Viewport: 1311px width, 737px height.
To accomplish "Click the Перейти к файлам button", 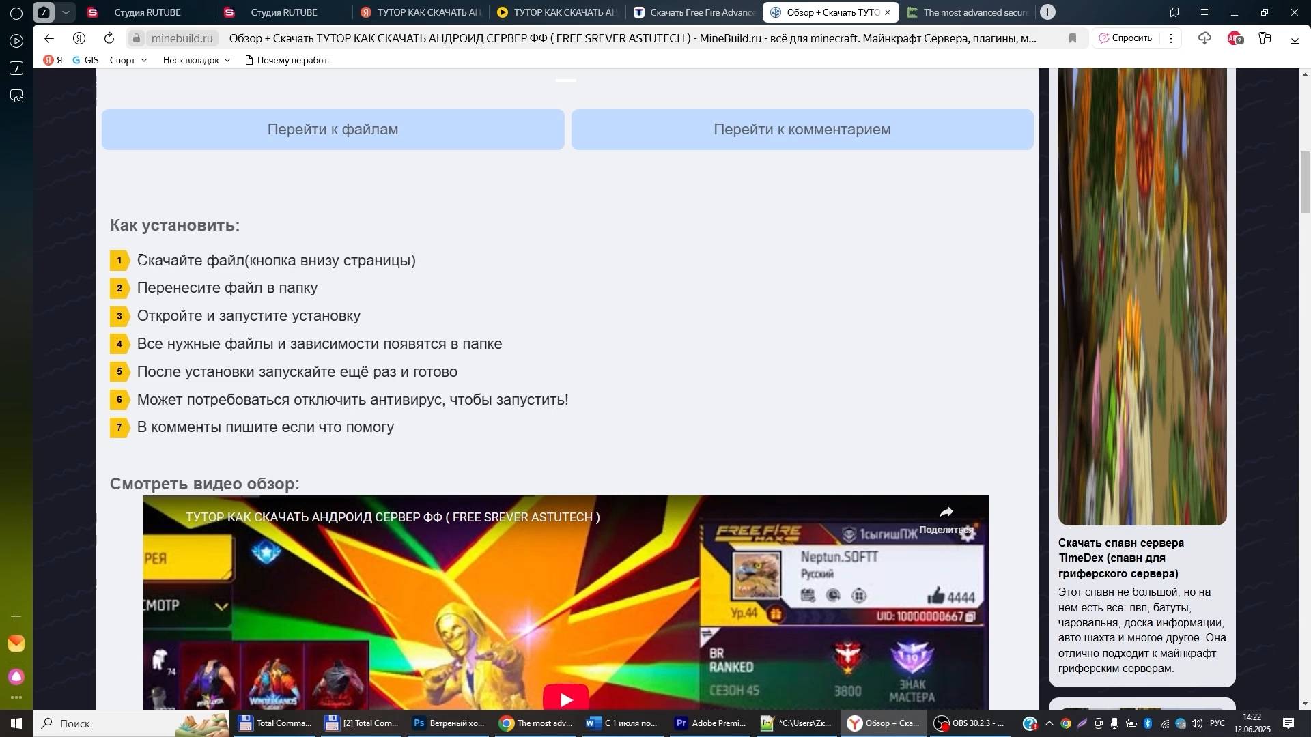I will 333,130.
